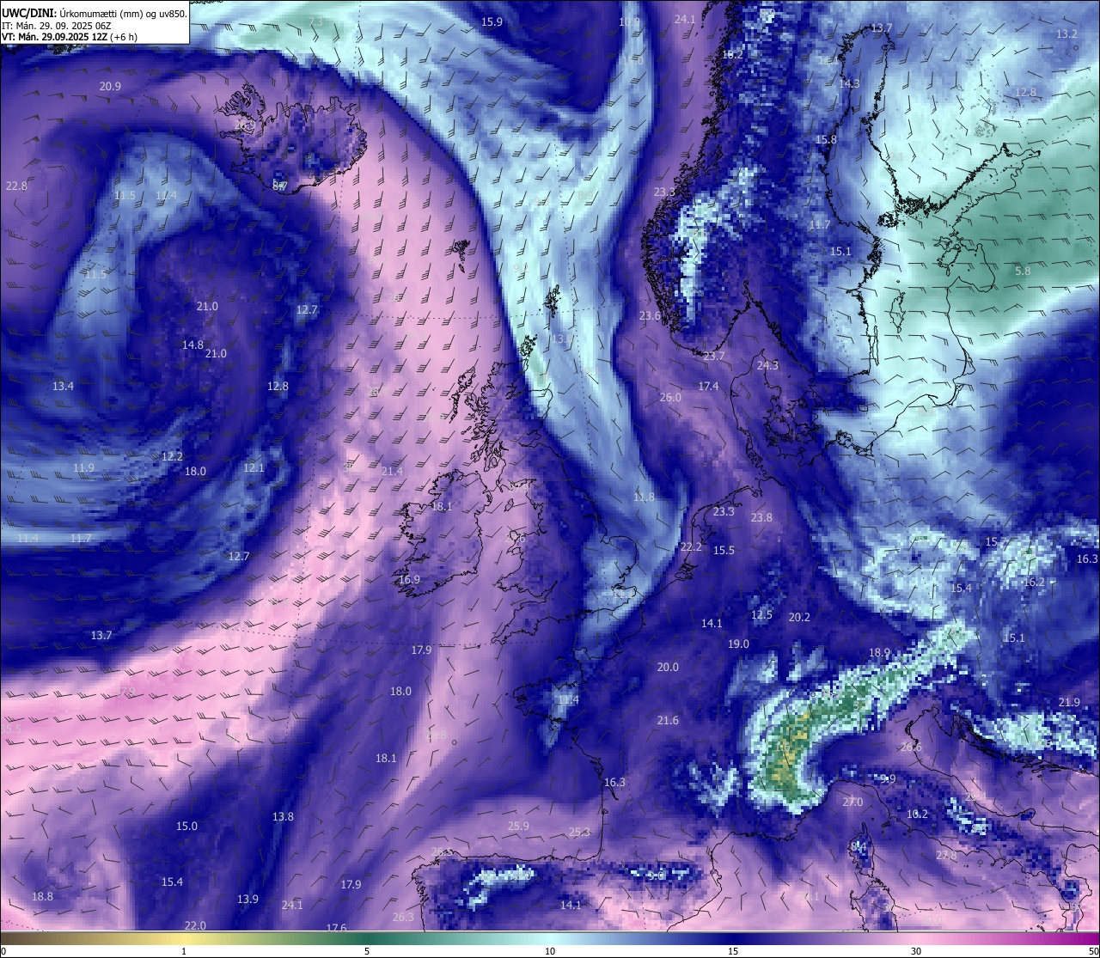Click the 15.0 value on the map

point(186,827)
